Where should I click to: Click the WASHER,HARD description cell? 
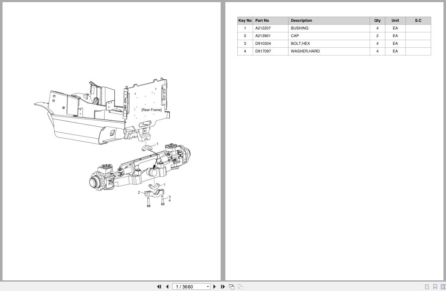329,51
